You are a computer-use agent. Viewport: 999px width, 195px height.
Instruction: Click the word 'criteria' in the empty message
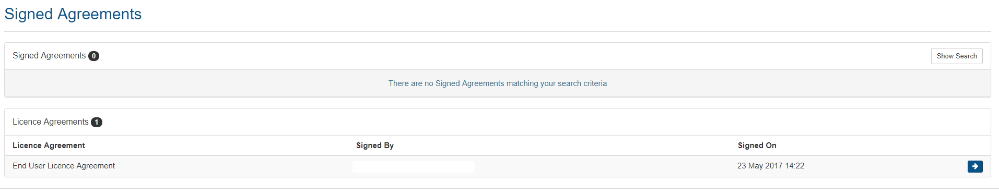click(x=595, y=83)
